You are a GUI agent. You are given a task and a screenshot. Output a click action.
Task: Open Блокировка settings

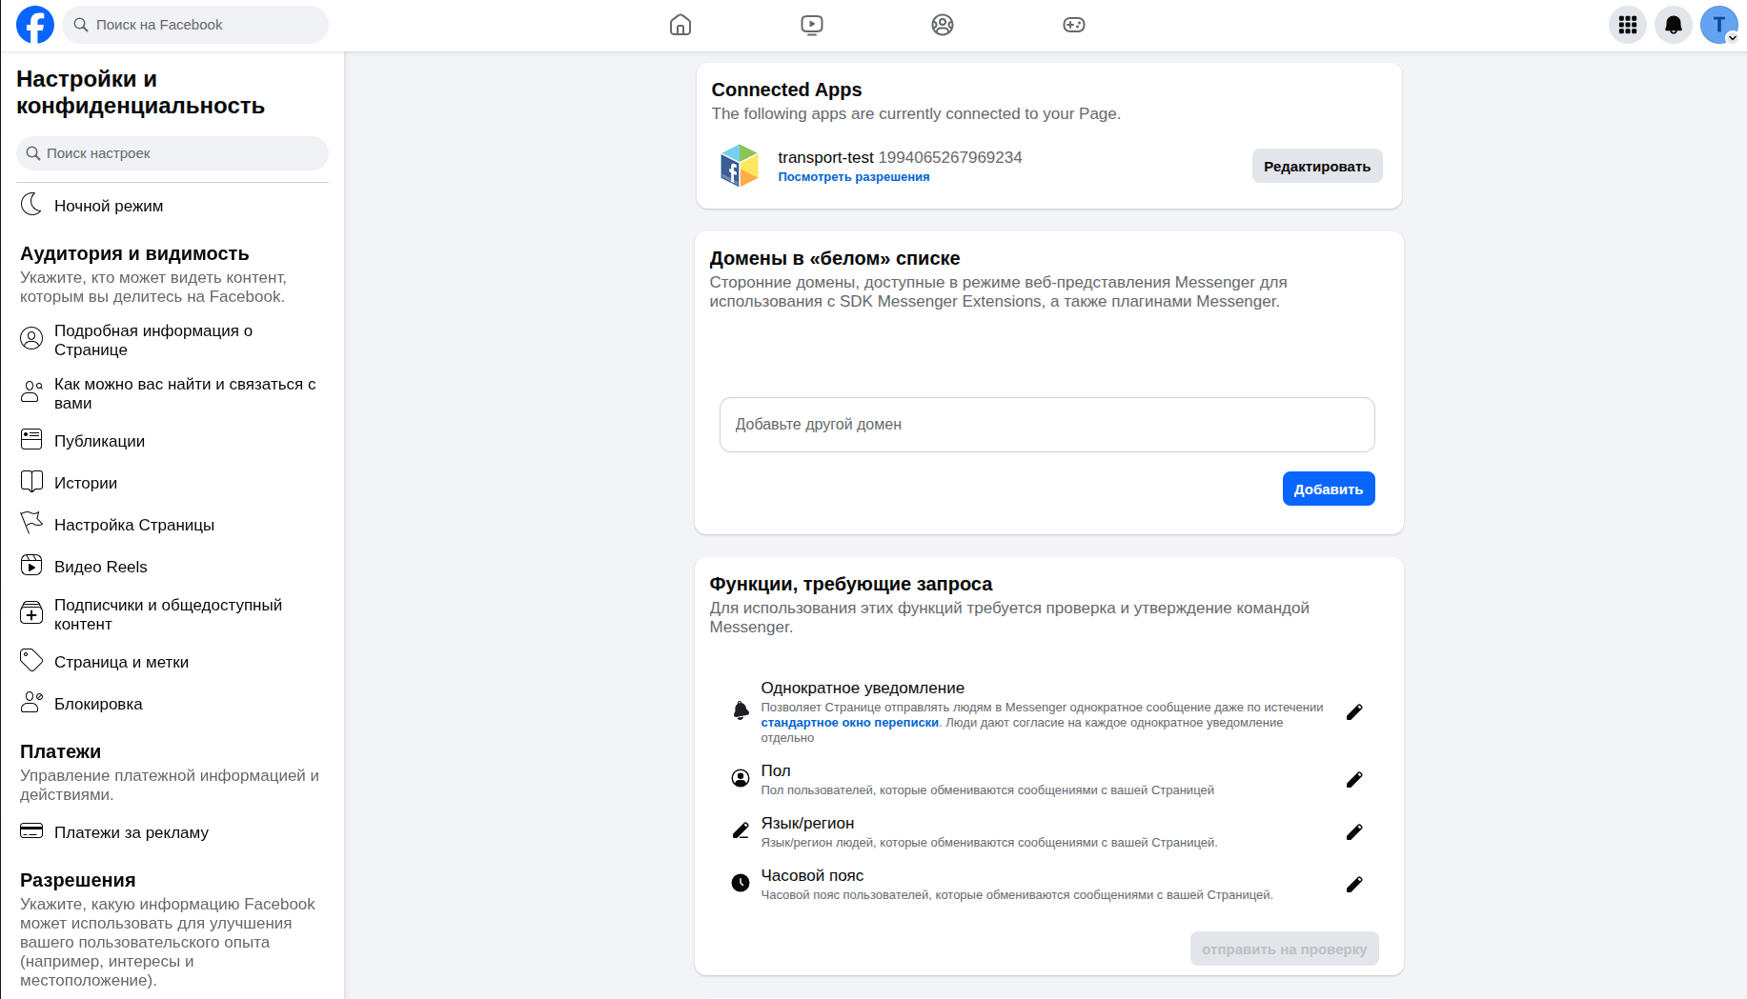[x=173, y=704]
